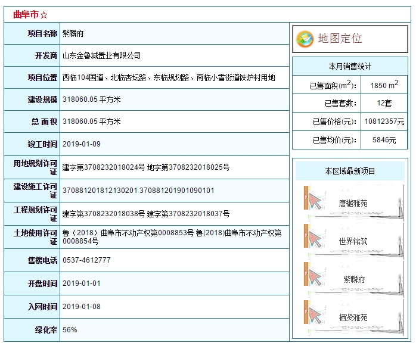This screenshot has width=416, height=346.
Task: Click sales phone 0537-4612777
Action: point(86,260)
